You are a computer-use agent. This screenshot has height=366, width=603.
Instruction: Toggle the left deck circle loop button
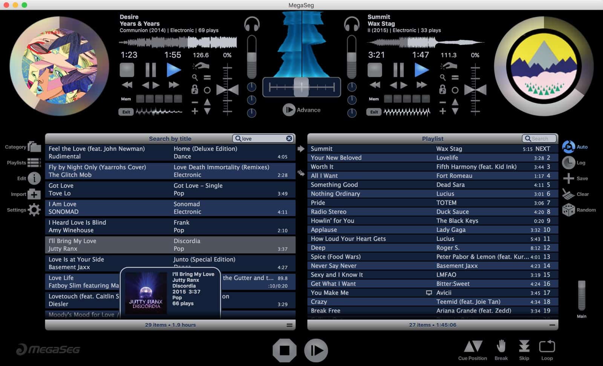point(207,90)
